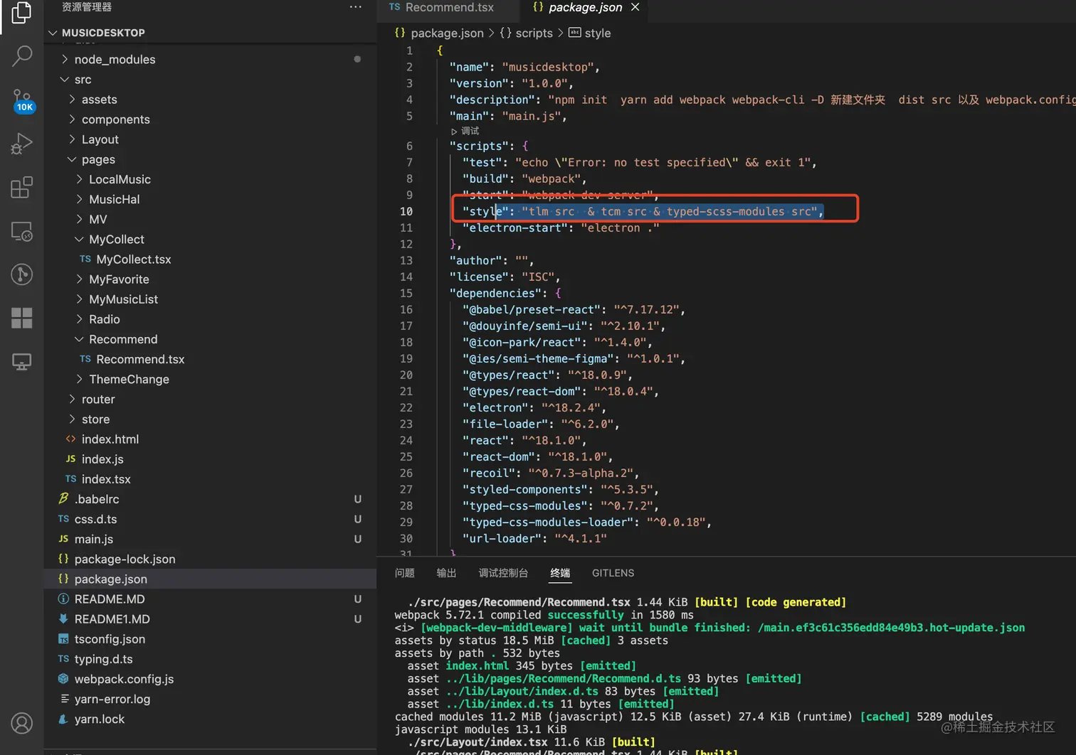Open README1.MD file
The height and width of the screenshot is (755, 1076).
pos(210,619)
